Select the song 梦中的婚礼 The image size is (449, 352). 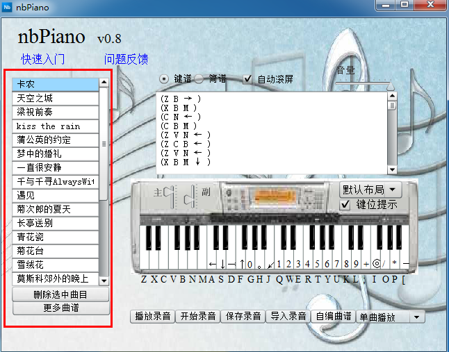tap(56, 154)
